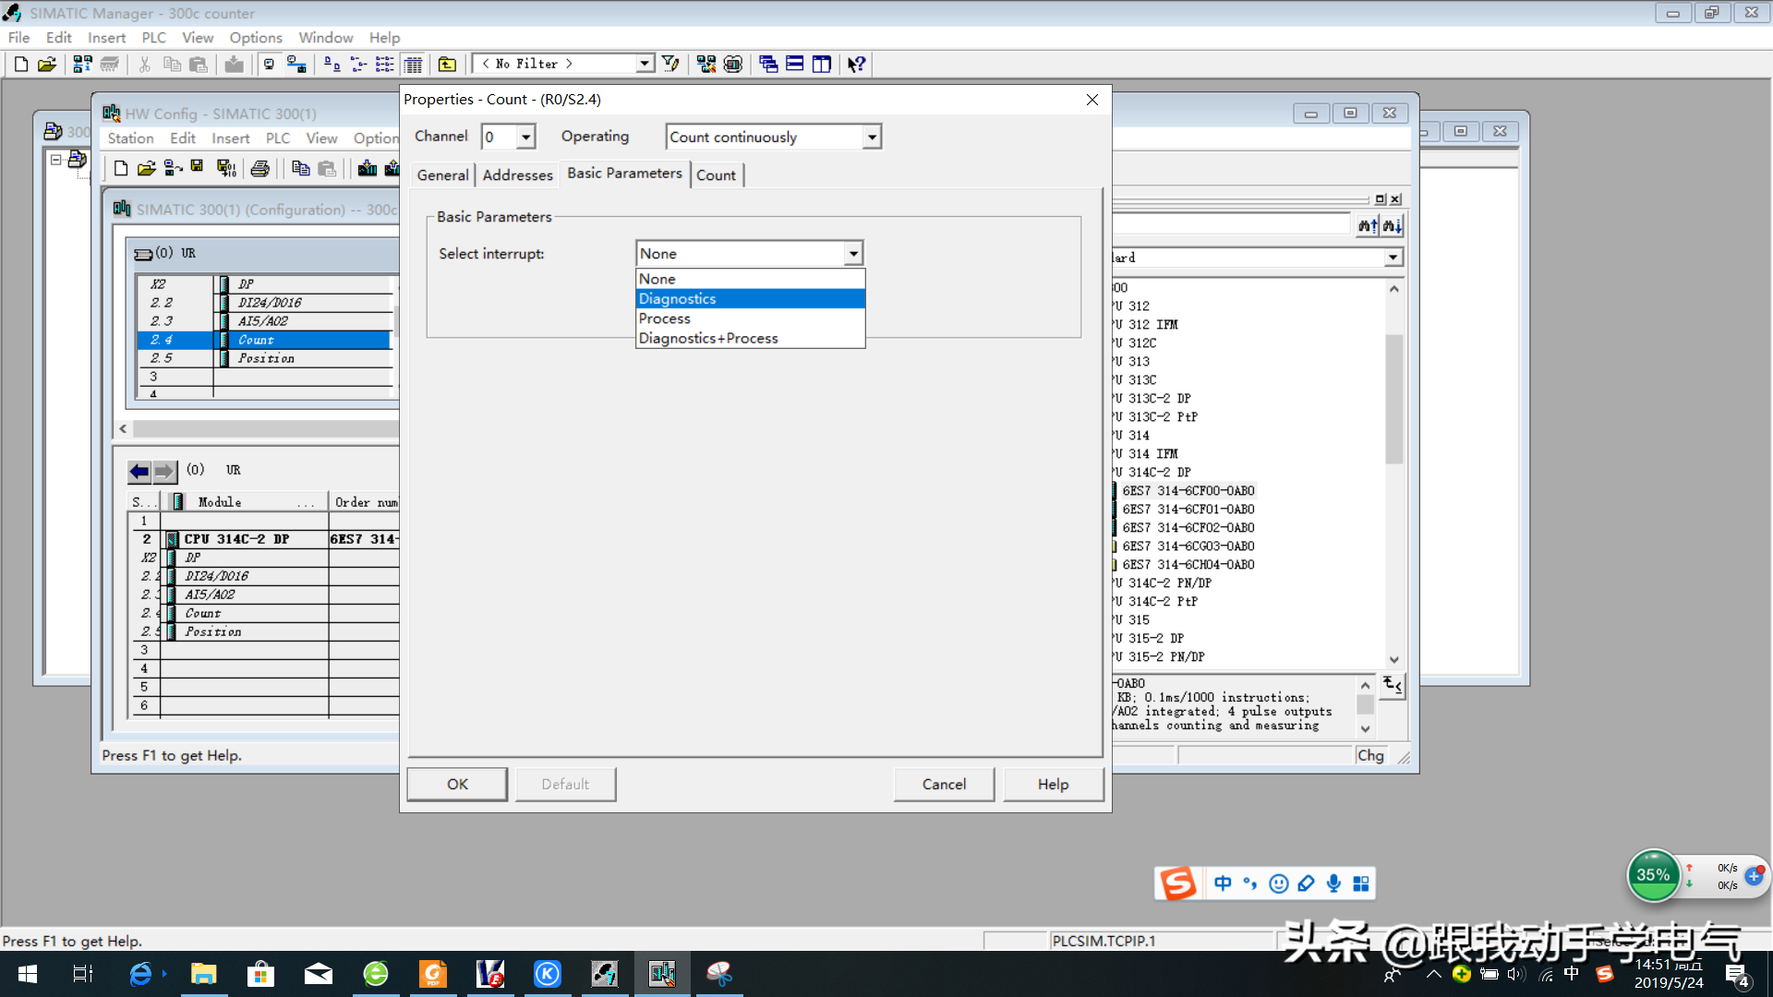
Task: Click the Details view toolbar icon
Action: pyautogui.click(x=413, y=64)
